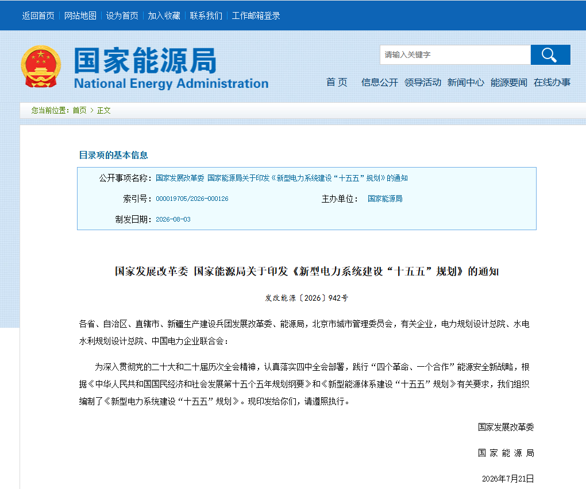Click index number 000019705/2026-000126

(192, 199)
